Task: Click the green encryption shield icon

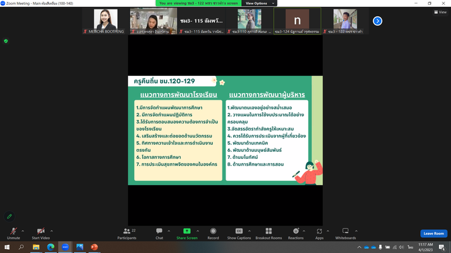Action: tap(6, 41)
